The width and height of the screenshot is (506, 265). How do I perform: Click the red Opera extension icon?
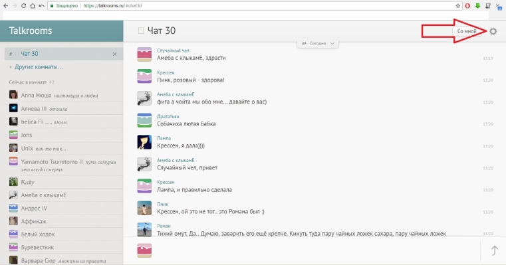pos(467,5)
